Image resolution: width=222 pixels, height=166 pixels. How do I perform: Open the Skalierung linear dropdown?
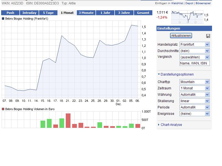(195, 101)
